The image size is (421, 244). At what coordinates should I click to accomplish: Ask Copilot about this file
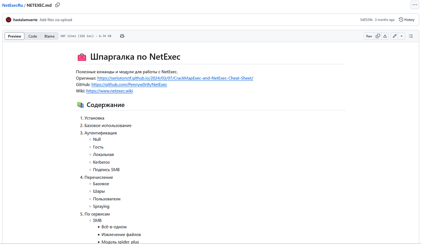(x=122, y=36)
